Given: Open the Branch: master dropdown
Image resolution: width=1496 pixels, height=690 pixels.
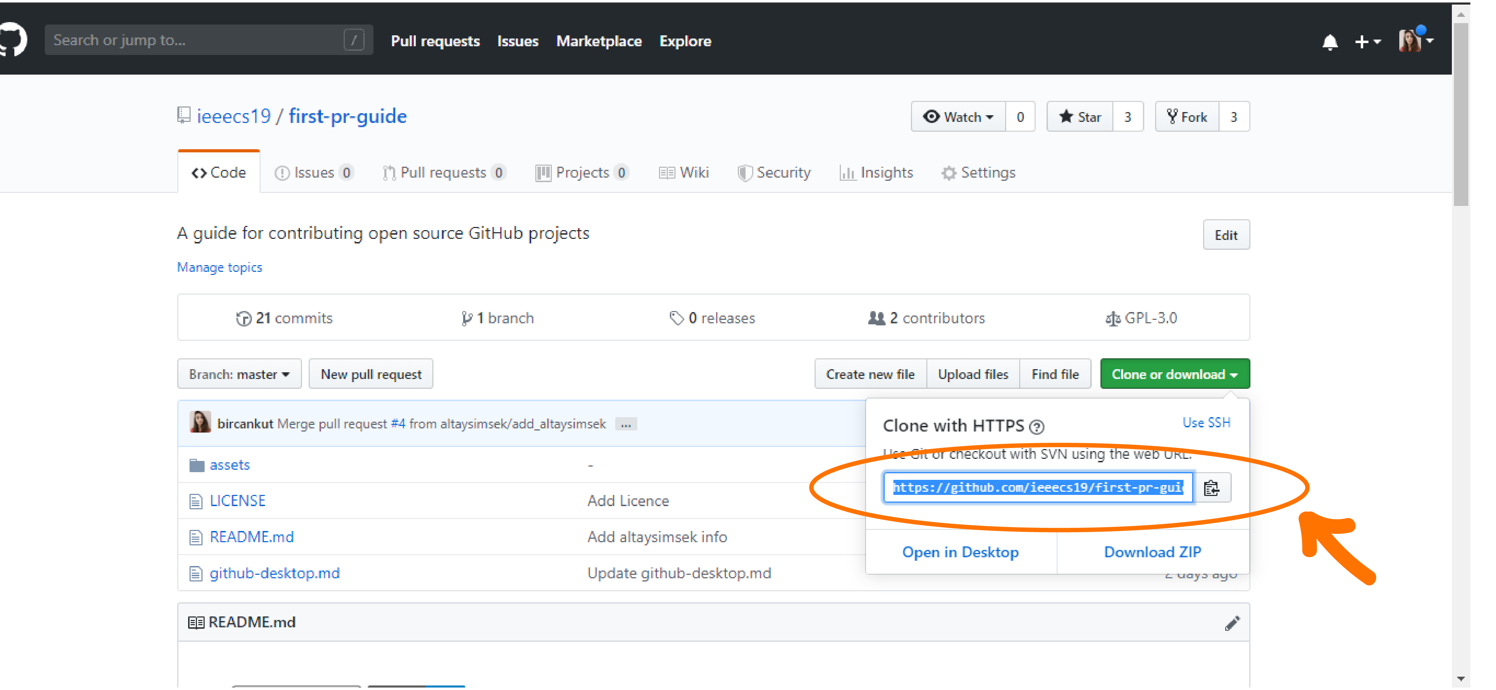Looking at the screenshot, I should pyautogui.click(x=239, y=375).
